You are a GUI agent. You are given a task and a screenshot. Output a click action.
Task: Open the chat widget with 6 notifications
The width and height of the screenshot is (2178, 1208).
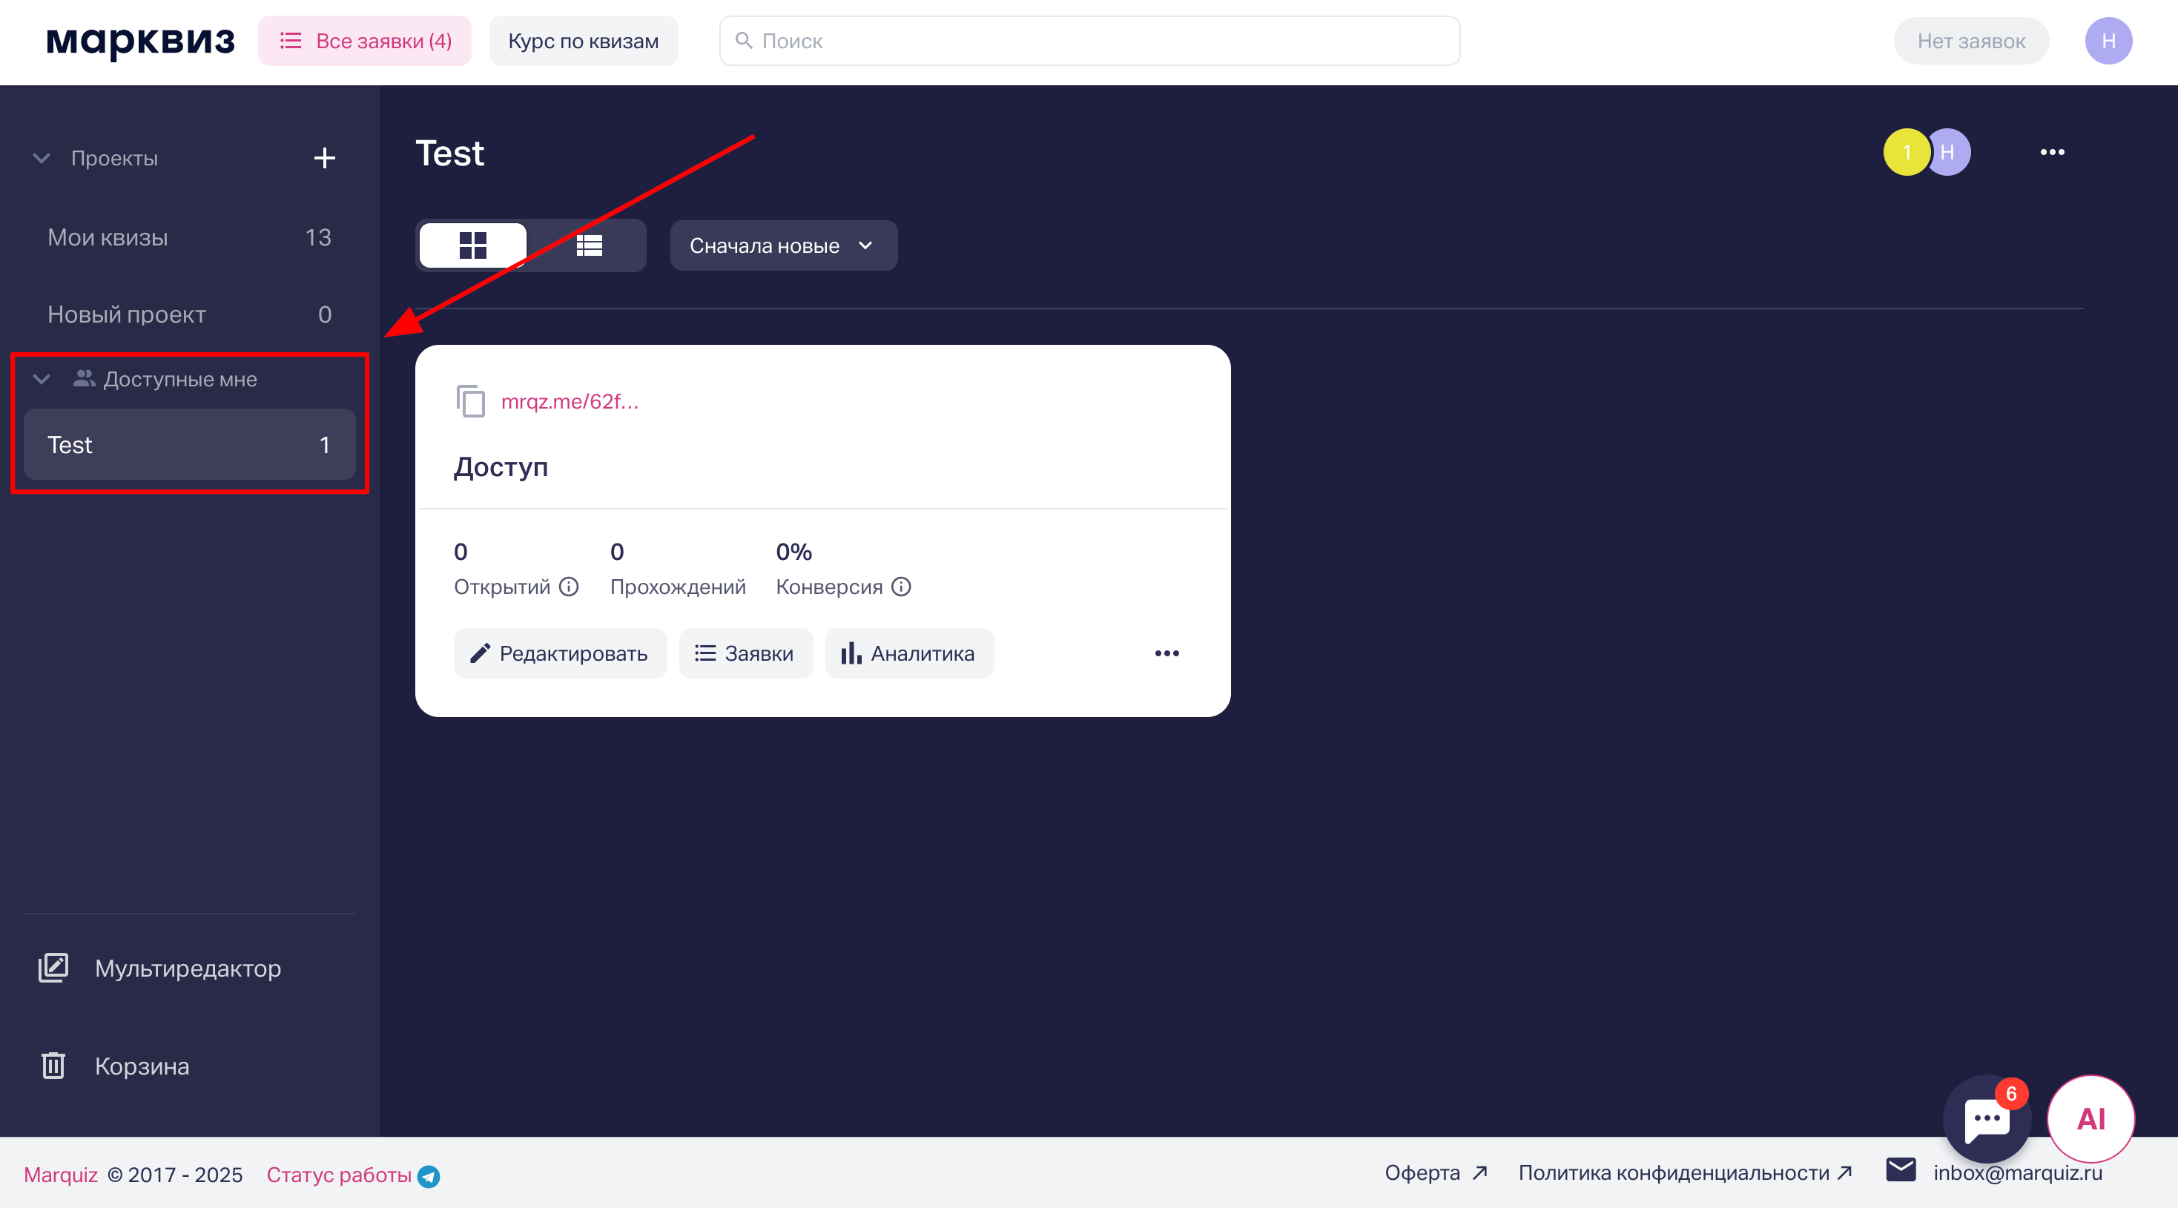pyautogui.click(x=1985, y=1120)
